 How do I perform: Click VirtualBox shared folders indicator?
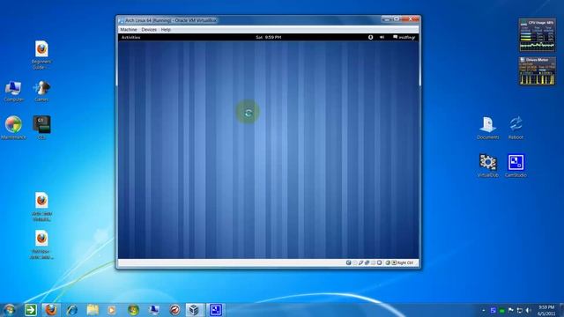[x=374, y=262]
